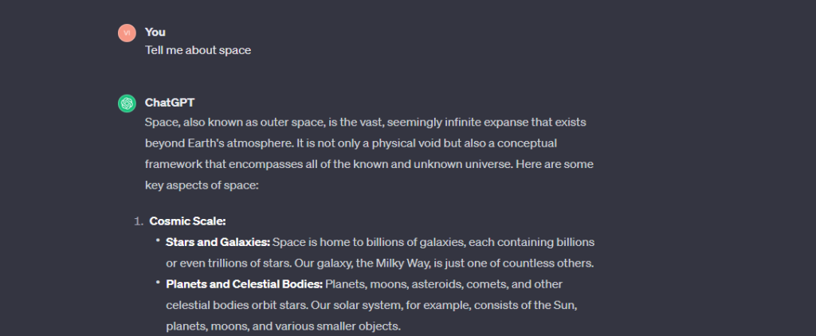Click the bullet before Planets and Celestial Bodies
This screenshot has width=816, height=336.
click(x=159, y=283)
